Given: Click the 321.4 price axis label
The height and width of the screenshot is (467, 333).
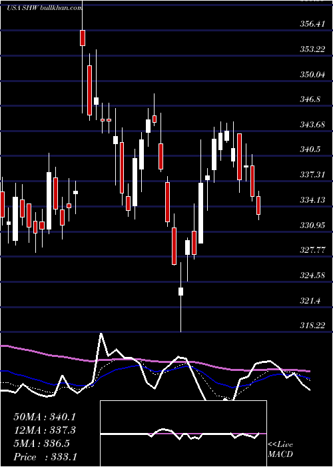Looking at the screenshot, I should pyautogui.click(x=310, y=301).
